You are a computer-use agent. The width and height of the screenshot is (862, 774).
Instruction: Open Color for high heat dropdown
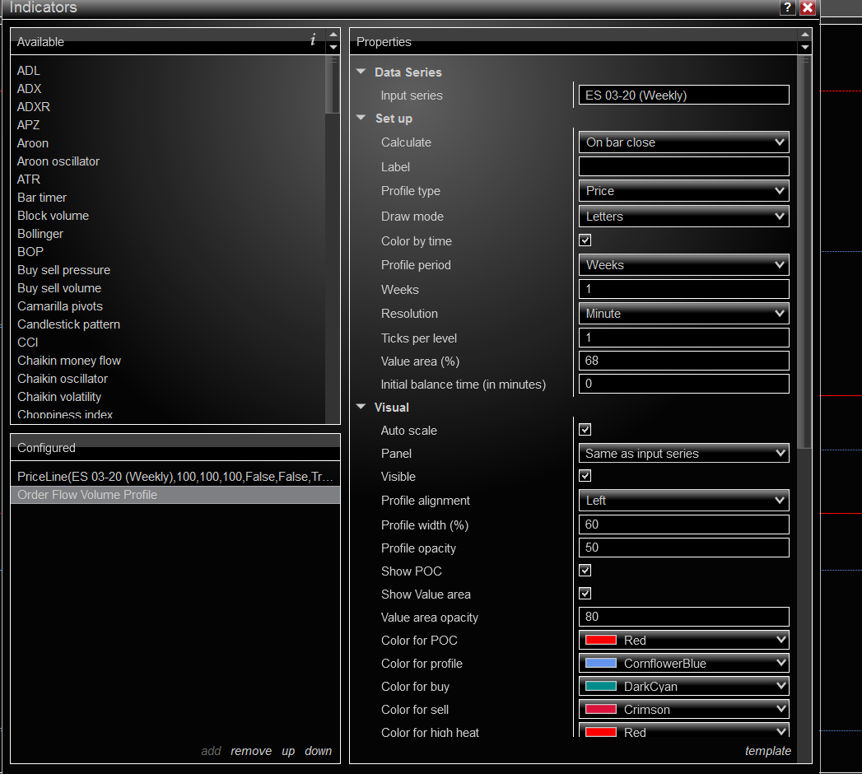pyautogui.click(x=684, y=732)
